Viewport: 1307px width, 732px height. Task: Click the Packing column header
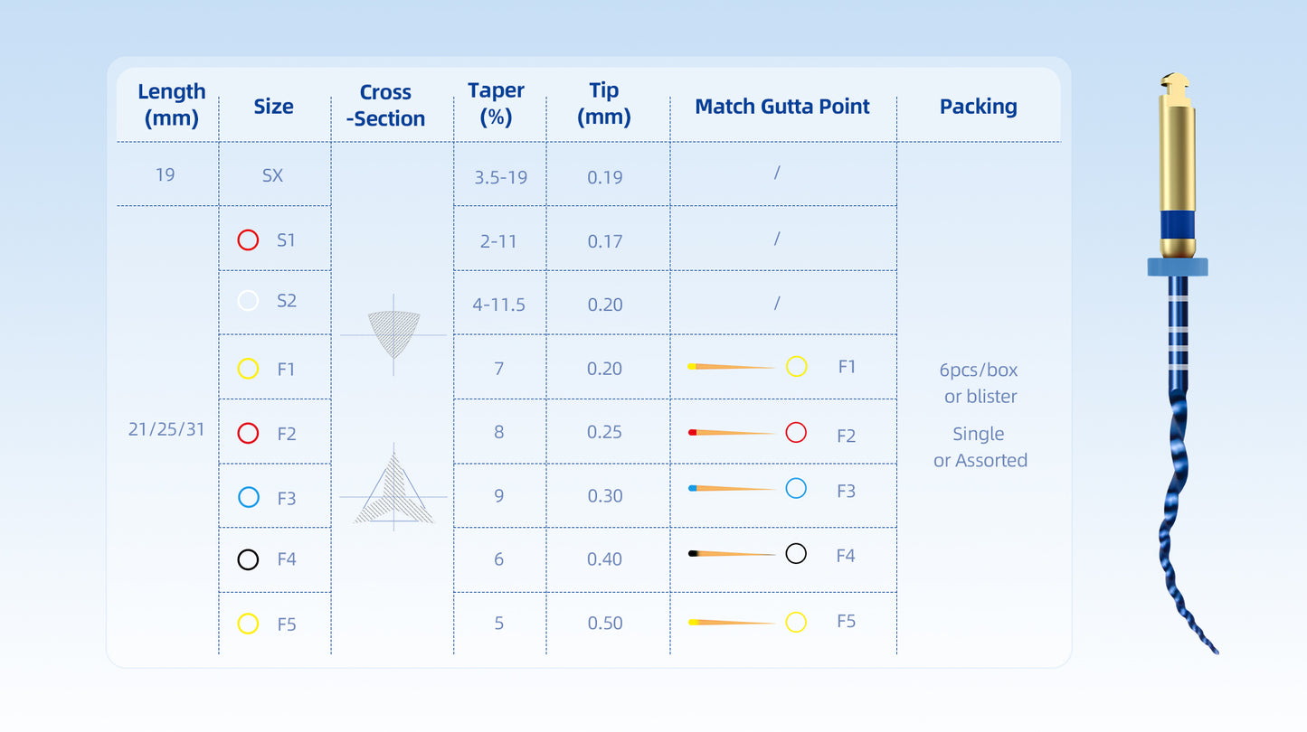[x=979, y=106]
